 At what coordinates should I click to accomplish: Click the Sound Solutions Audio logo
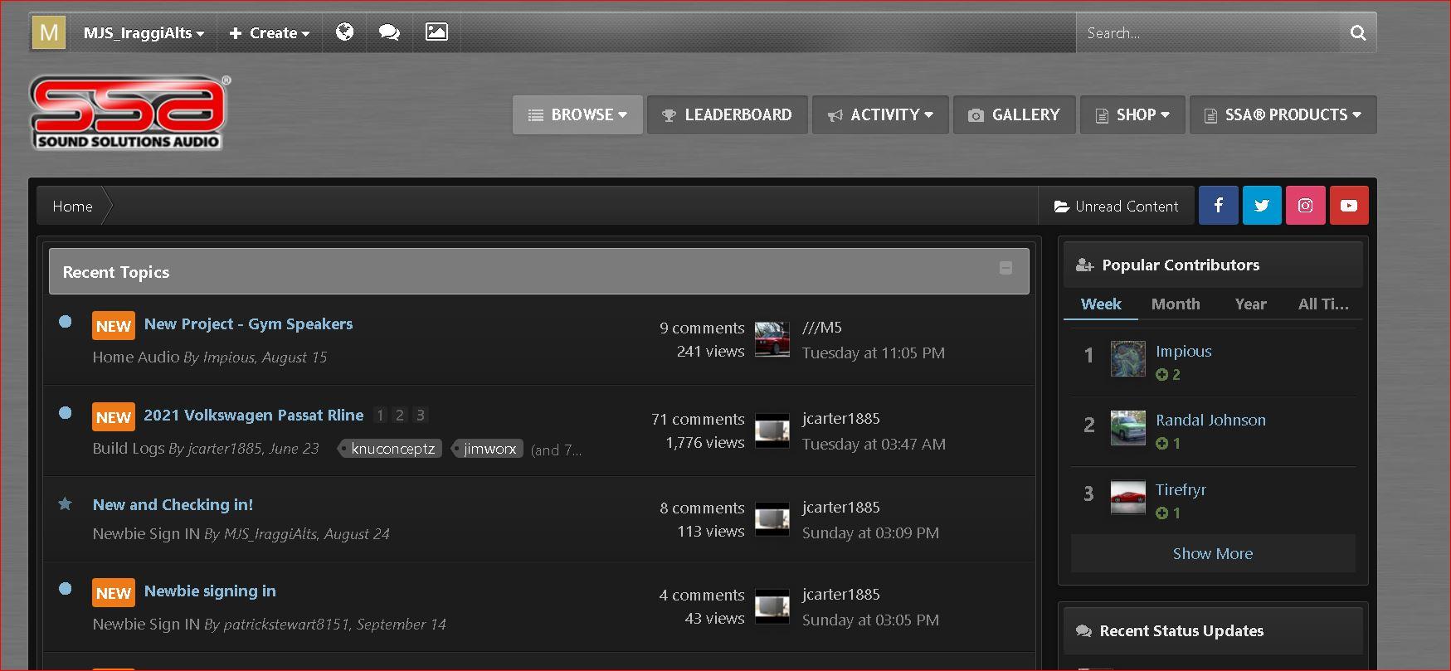point(129,113)
